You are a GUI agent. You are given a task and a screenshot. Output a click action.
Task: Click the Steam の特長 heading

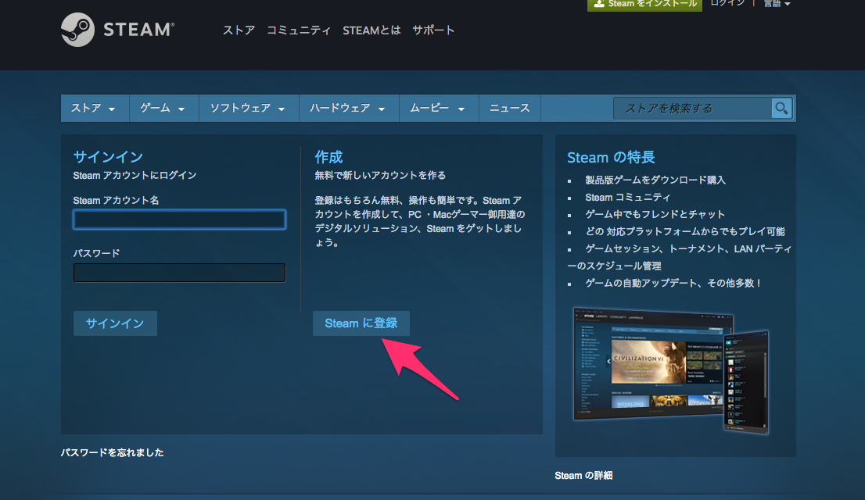coord(612,158)
